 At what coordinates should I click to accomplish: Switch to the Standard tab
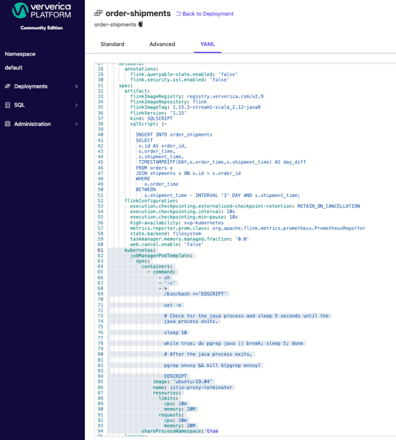(112, 44)
